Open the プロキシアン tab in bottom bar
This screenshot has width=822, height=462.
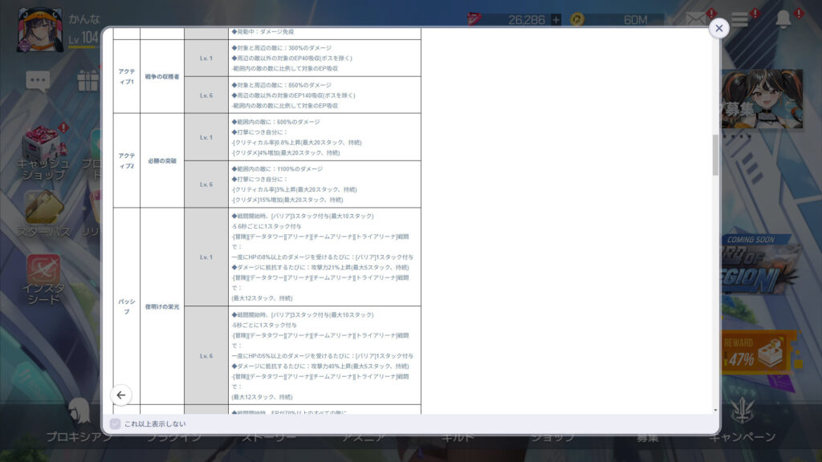[78, 421]
